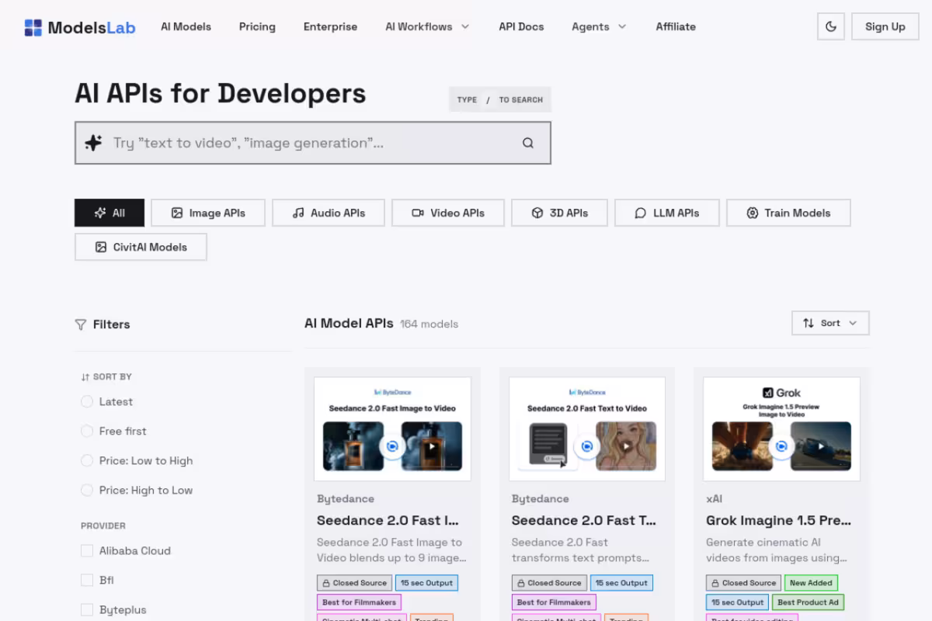Image resolution: width=932 pixels, height=621 pixels.
Task: Click the New Added tag on Grok card
Action: tap(810, 583)
